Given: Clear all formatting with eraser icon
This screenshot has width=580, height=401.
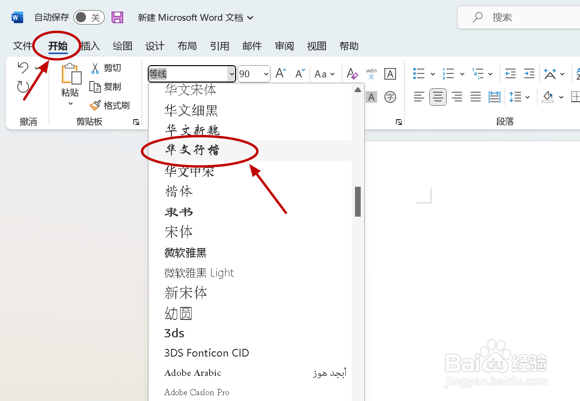Looking at the screenshot, I should pyautogui.click(x=352, y=73).
